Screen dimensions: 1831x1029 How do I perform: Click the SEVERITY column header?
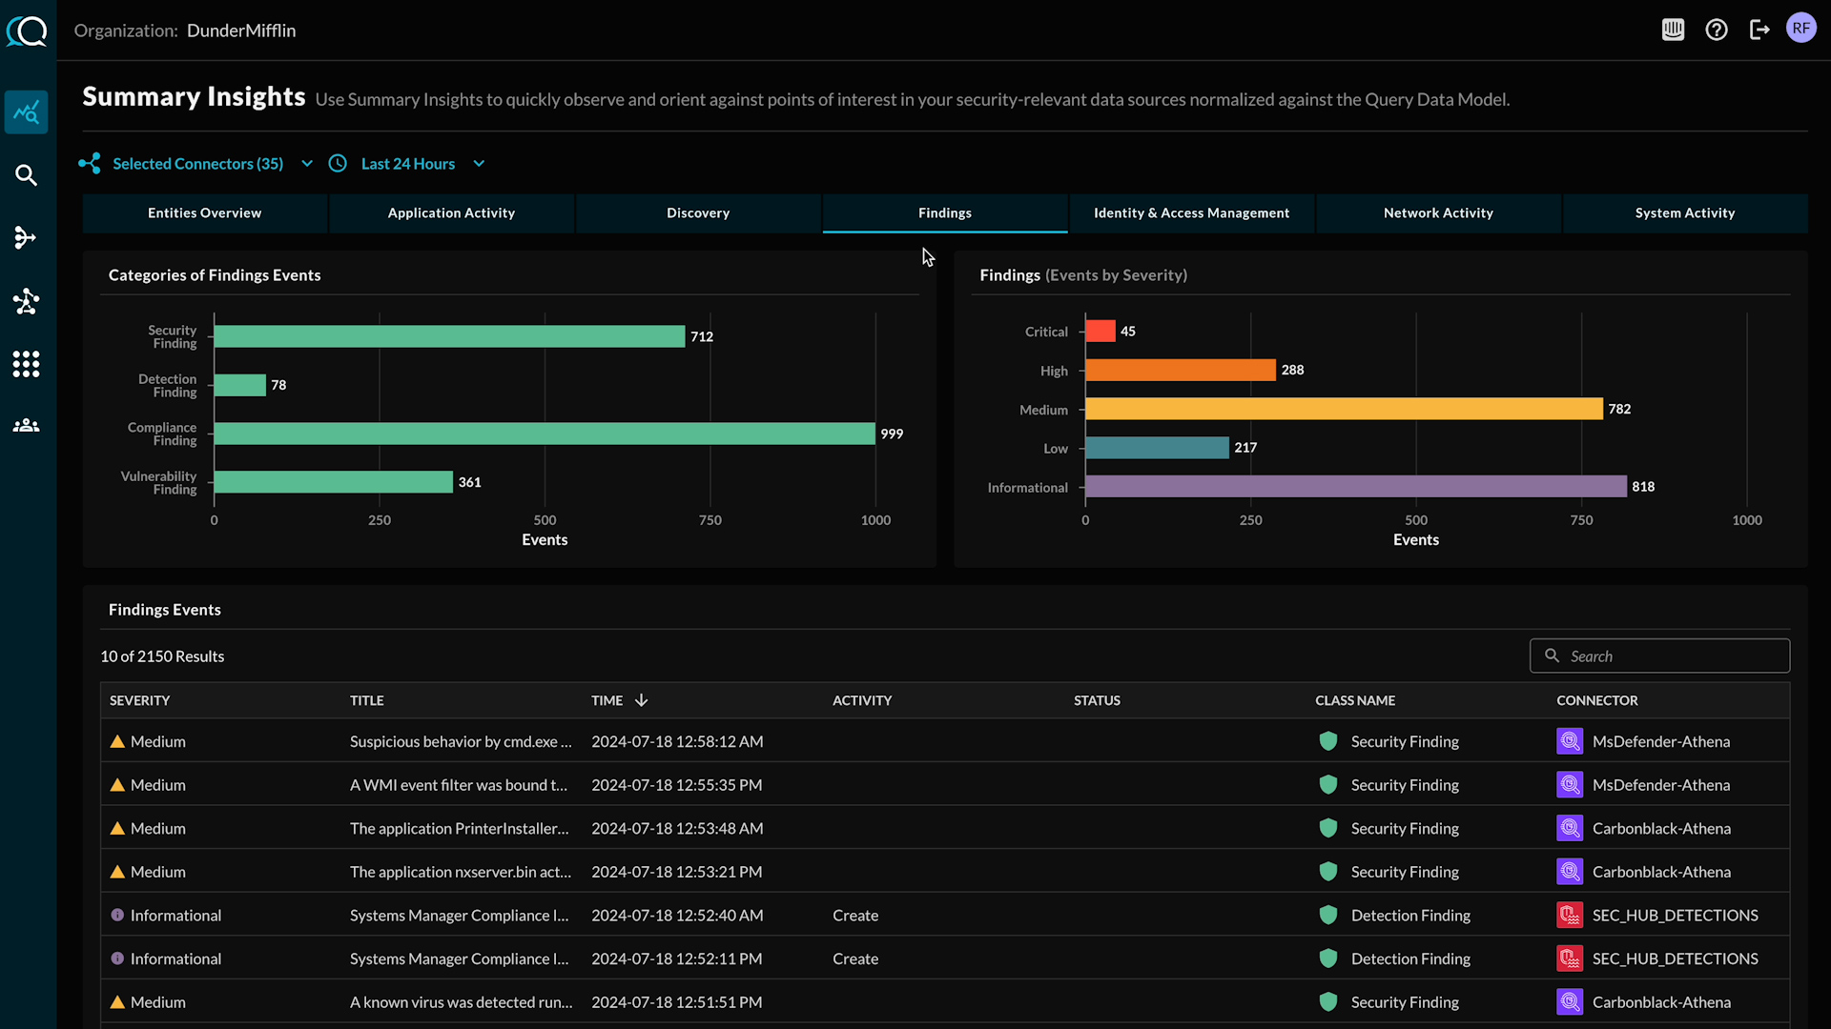coord(139,700)
